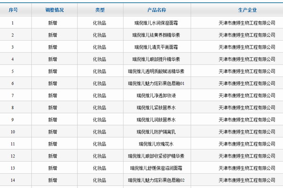Select product 瑞倪维儿透明质酸赋活精华素
The width and height of the screenshot is (283, 188).
pyautogui.click(x=156, y=71)
